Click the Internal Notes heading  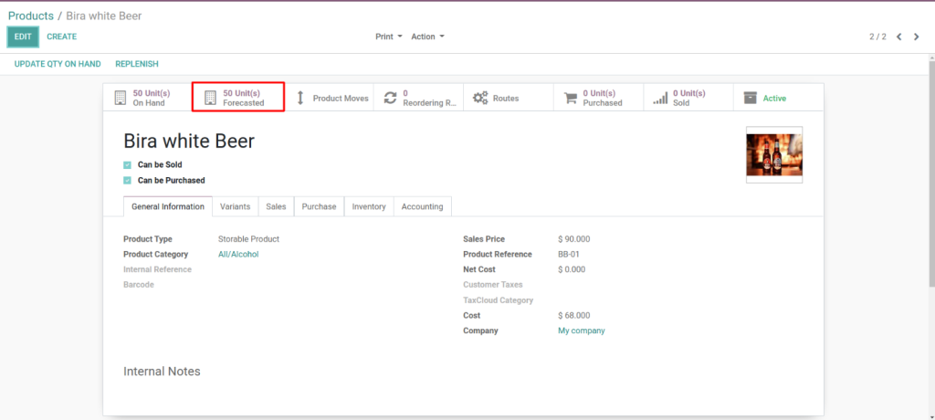point(162,372)
